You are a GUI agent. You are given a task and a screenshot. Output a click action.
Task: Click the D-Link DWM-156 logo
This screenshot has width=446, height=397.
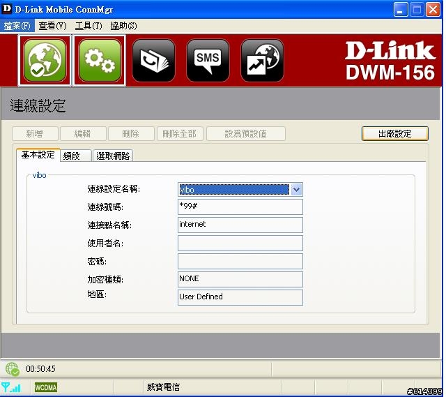[390, 61]
